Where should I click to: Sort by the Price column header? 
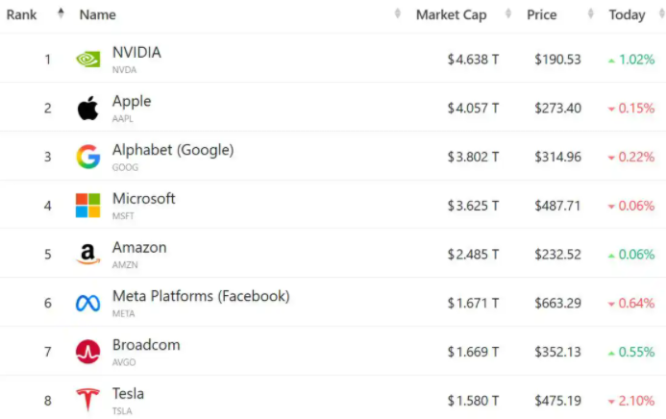point(542,15)
